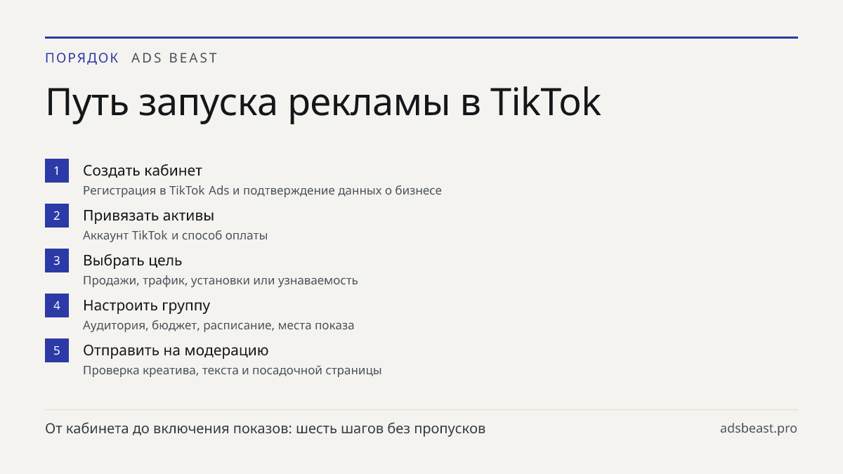Select the heading 'Настроить группу'
This screenshot has width=843, height=474.
tap(147, 305)
